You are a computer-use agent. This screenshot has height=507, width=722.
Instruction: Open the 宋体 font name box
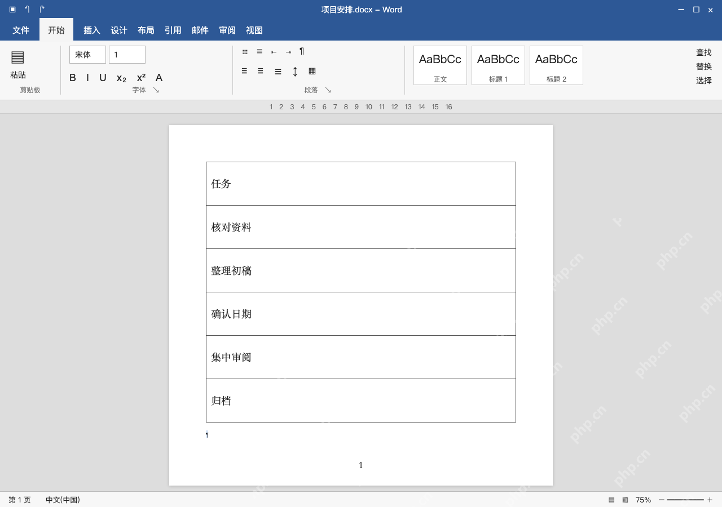pyautogui.click(x=87, y=55)
